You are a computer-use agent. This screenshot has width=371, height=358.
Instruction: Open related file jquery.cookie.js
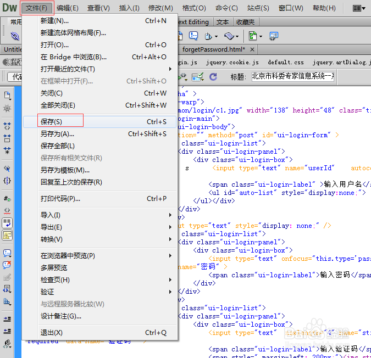[232, 63]
